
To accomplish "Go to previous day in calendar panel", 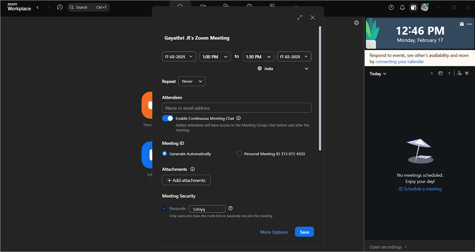I will 432,73.
